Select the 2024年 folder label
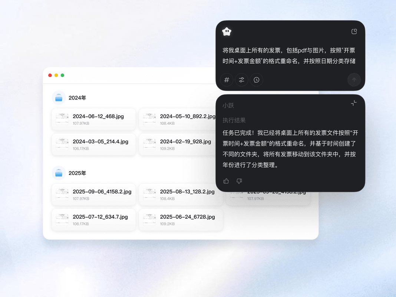The width and height of the screenshot is (396, 297). point(77,98)
